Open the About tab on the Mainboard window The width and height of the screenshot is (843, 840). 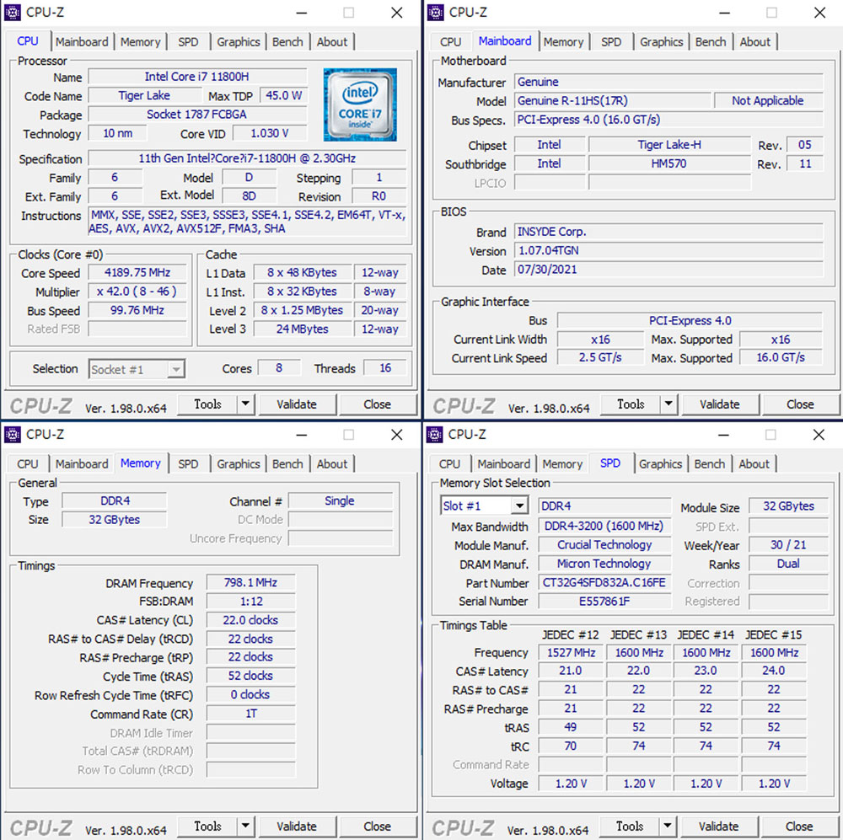pos(755,41)
